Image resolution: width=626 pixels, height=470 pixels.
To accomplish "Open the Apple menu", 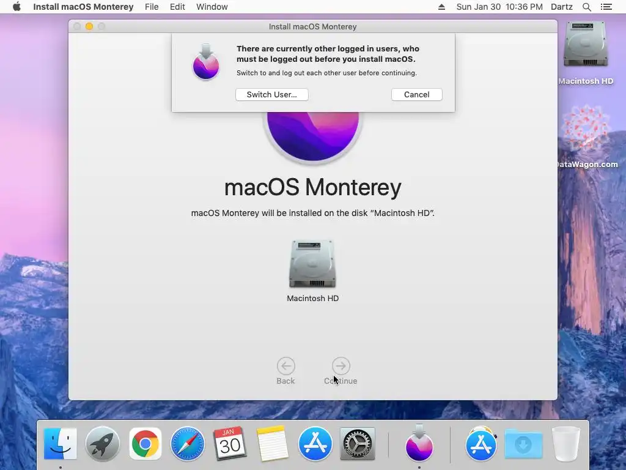I will coord(17,7).
